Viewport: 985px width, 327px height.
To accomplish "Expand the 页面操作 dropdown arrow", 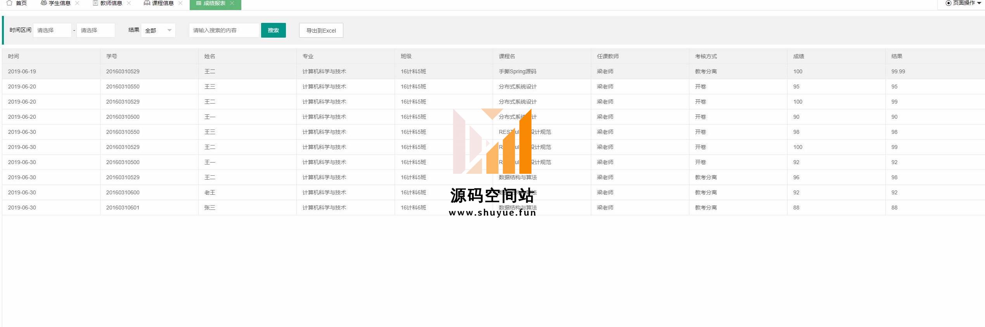I will [979, 3].
